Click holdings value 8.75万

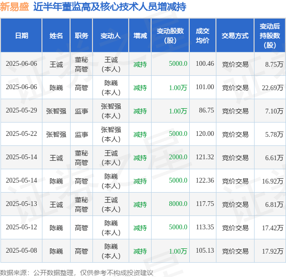pos(274,64)
